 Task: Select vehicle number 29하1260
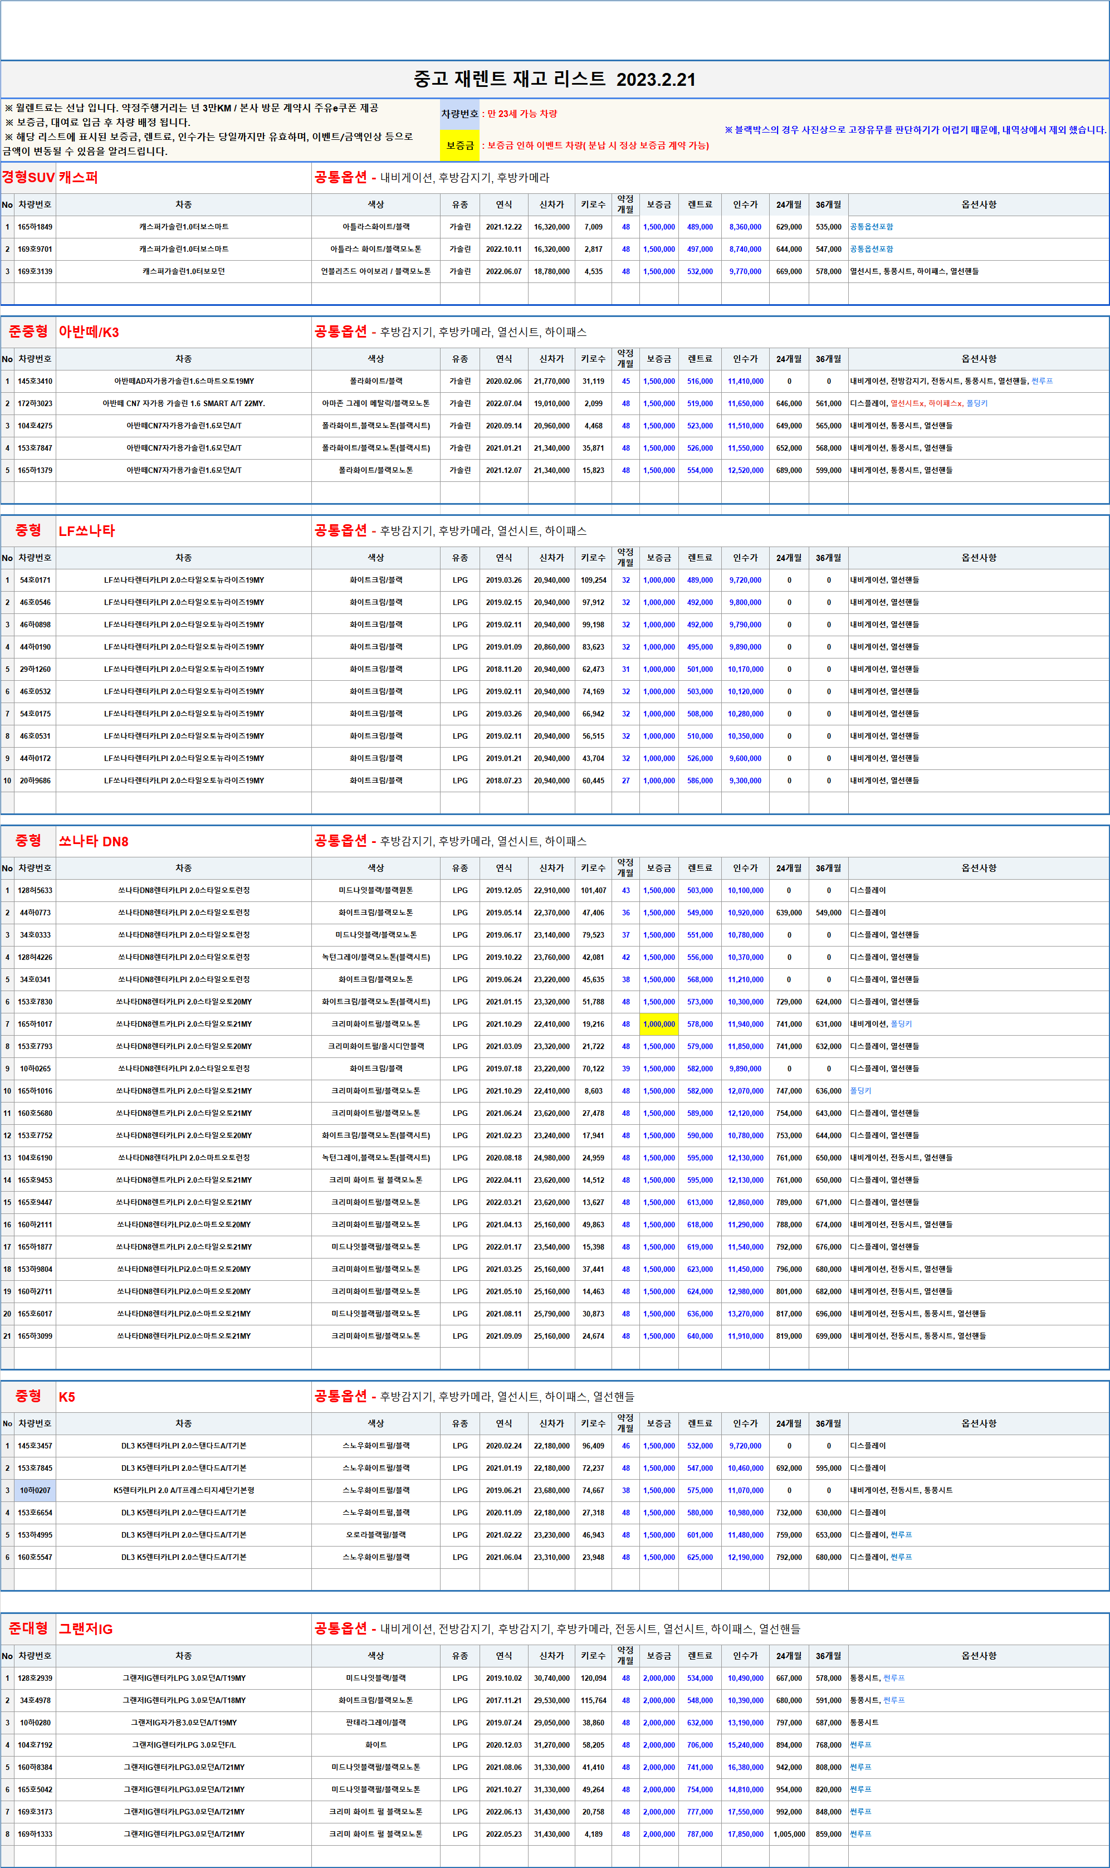click(x=35, y=669)
